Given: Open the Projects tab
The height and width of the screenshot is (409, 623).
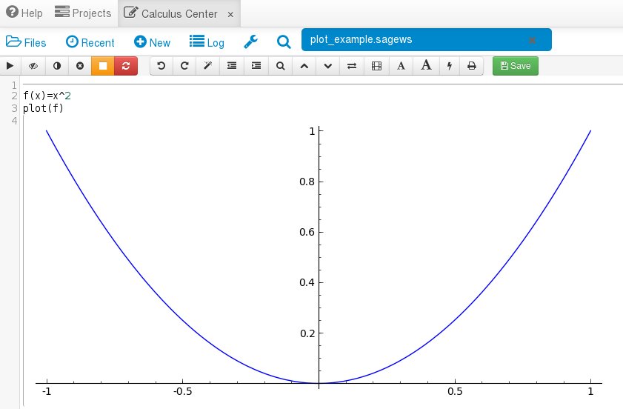Looking at the screenshot, I should click(x=83, y=13).
